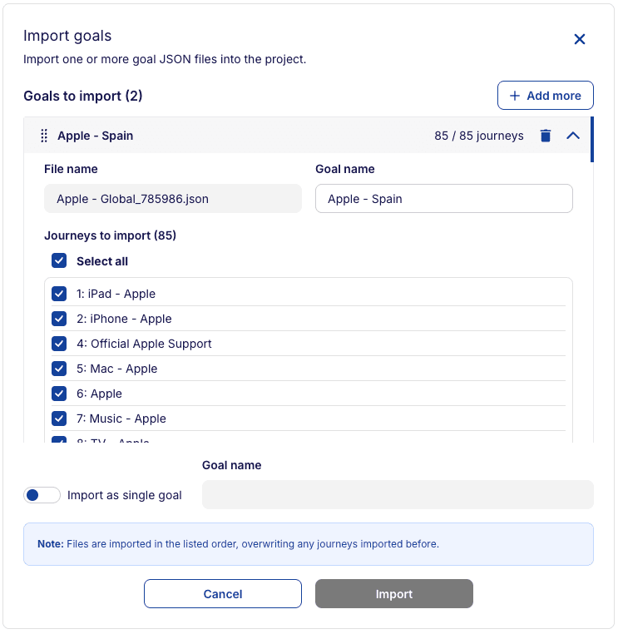Click the Note about import order
The height and width of the screenshot is (634, 618).
pos(309,544)
